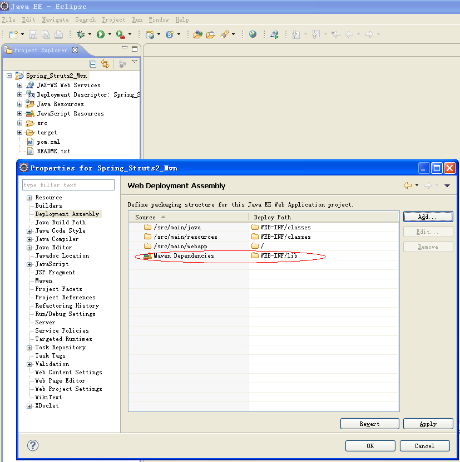Screen dimensions: 460x462
Task: Expand the target folder node
Action: tap(20, 133)
